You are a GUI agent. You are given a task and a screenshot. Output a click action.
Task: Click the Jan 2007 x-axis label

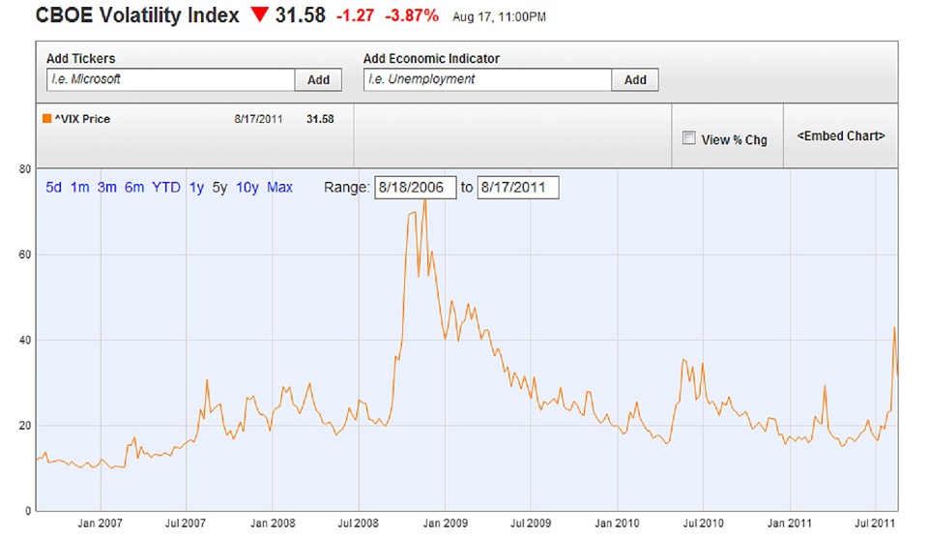point(100,523)
